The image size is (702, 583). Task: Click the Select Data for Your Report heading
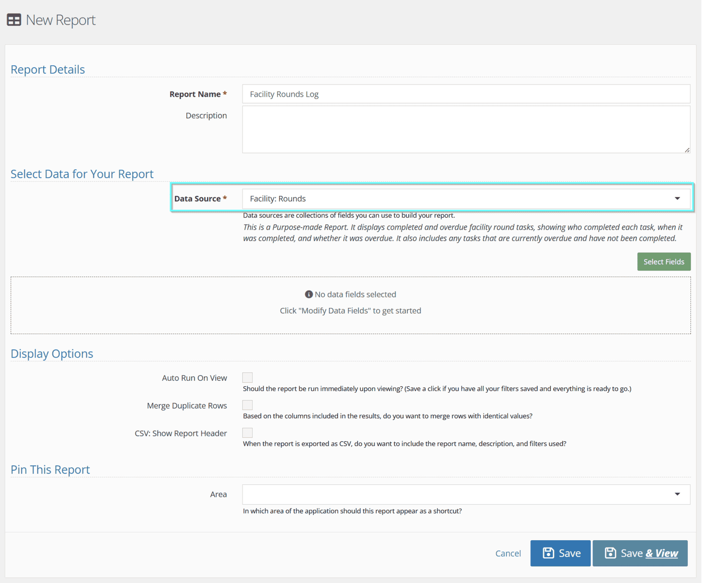click(x=82, y=174)
